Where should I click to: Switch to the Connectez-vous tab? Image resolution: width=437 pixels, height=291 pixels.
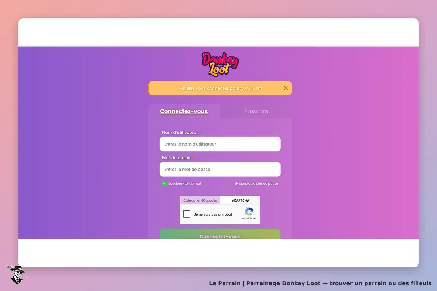click(x=184, y=111)
